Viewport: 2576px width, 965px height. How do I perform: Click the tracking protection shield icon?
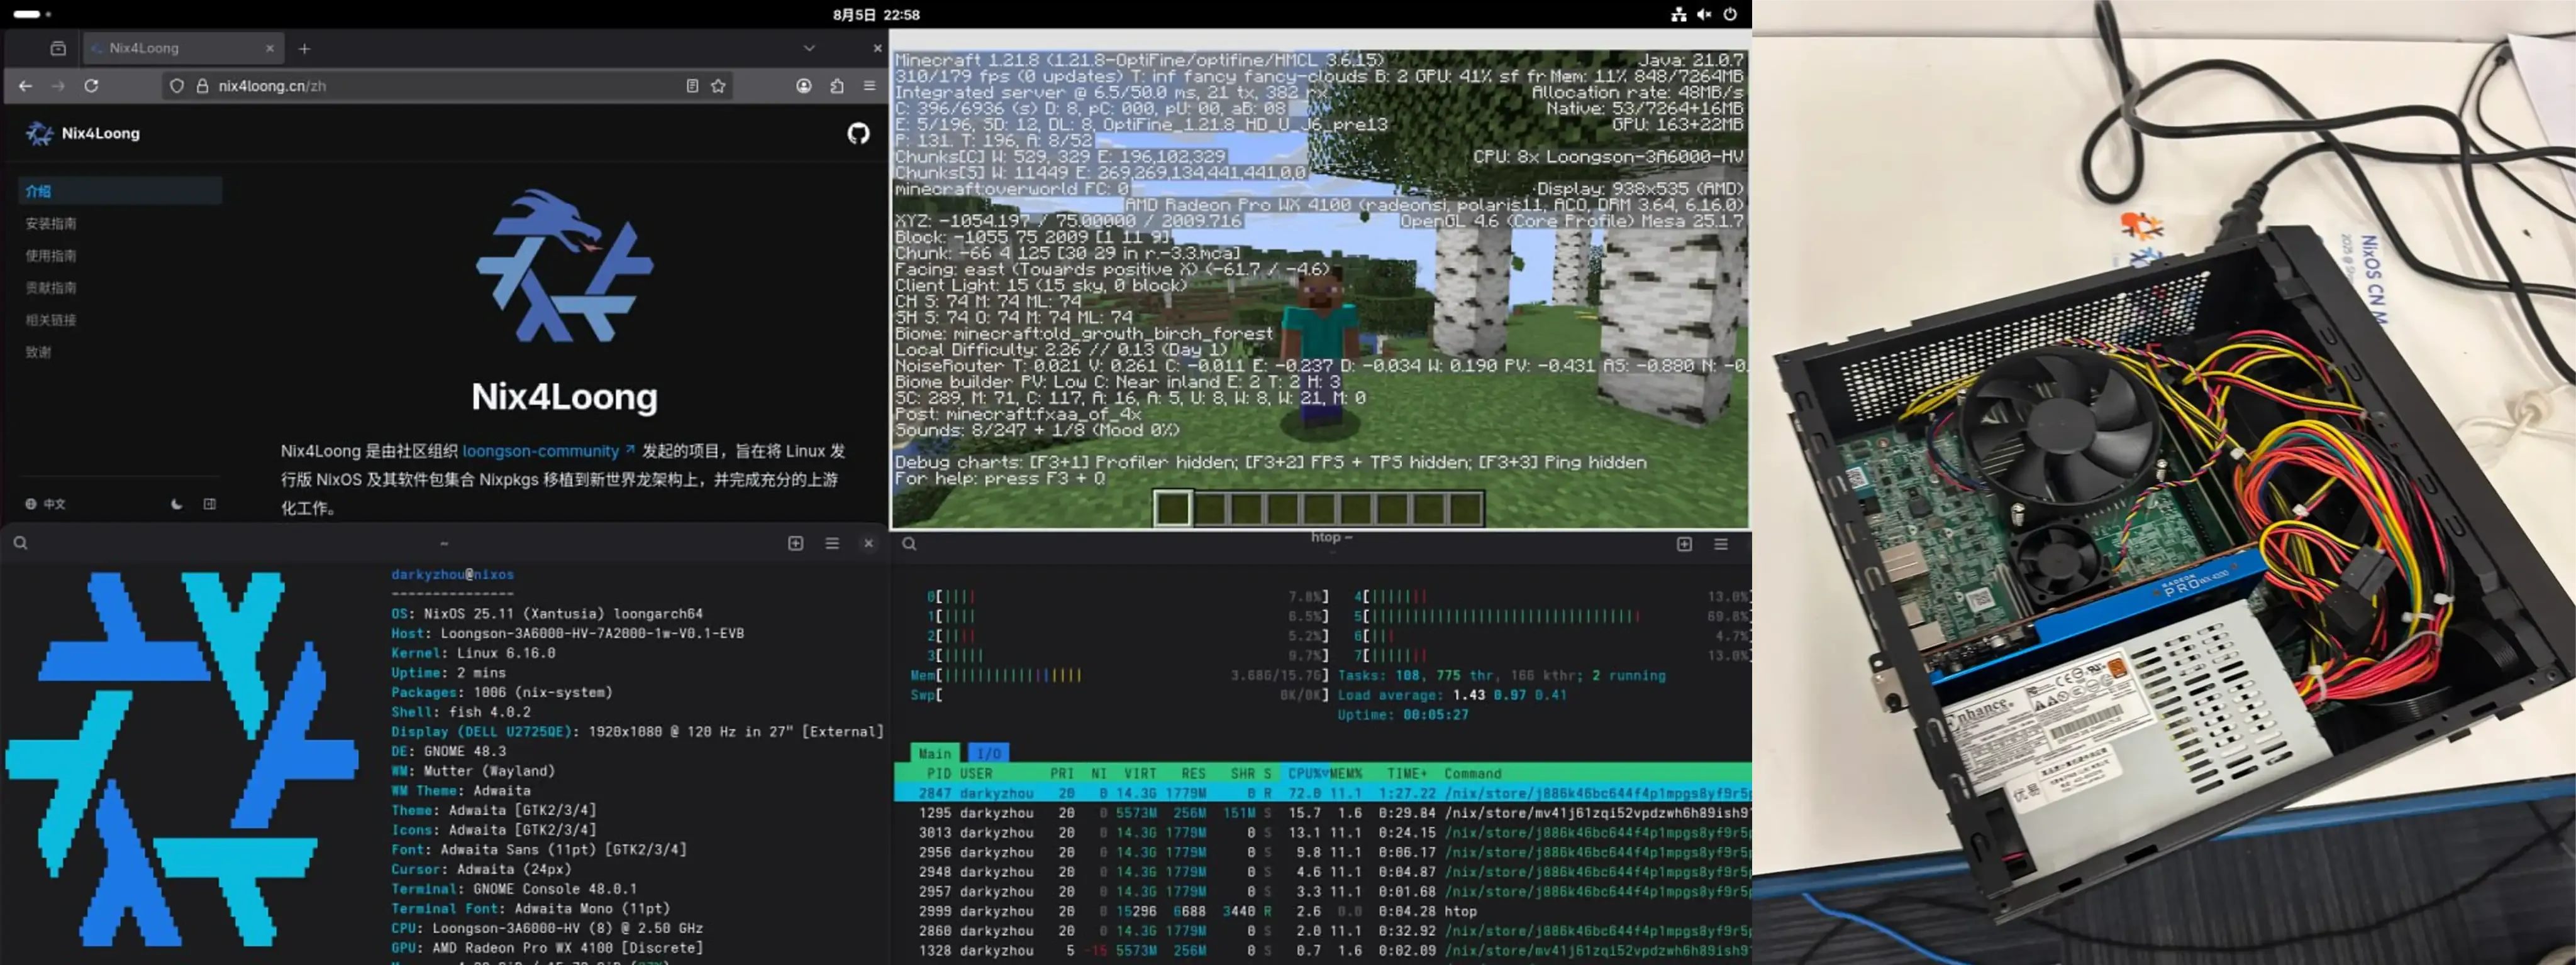point(177,86)
